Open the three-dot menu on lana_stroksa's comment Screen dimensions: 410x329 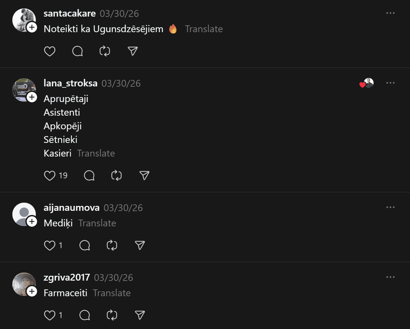click(x=390, y=83)
